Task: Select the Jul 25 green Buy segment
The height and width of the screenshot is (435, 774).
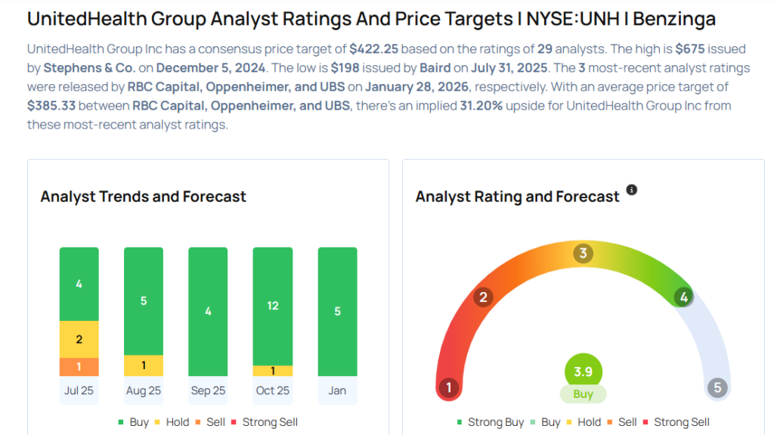Action: 79,284
